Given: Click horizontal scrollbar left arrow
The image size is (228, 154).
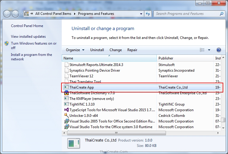Looking at the screenshot, I should coord(64,133).
